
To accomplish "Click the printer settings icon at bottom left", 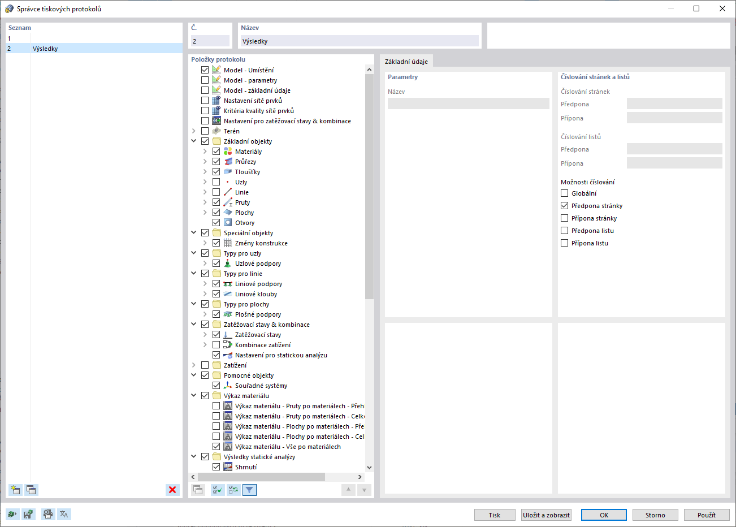I will pyautogui.click(x=48, y=514).
